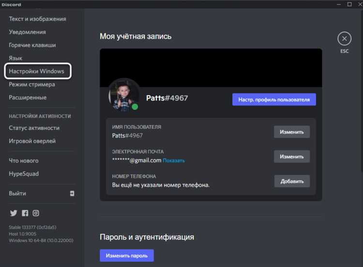Open Статус активности settings

34,128
